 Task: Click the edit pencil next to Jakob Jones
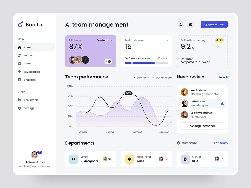(222, 103)
